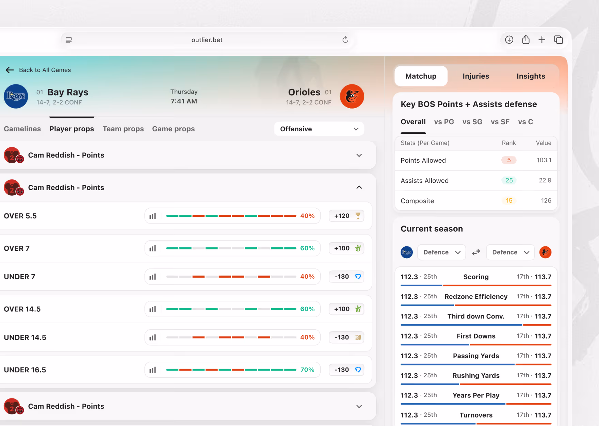Open the page reader icon in address bar
The image size is (599, 426).
(68, 40)
